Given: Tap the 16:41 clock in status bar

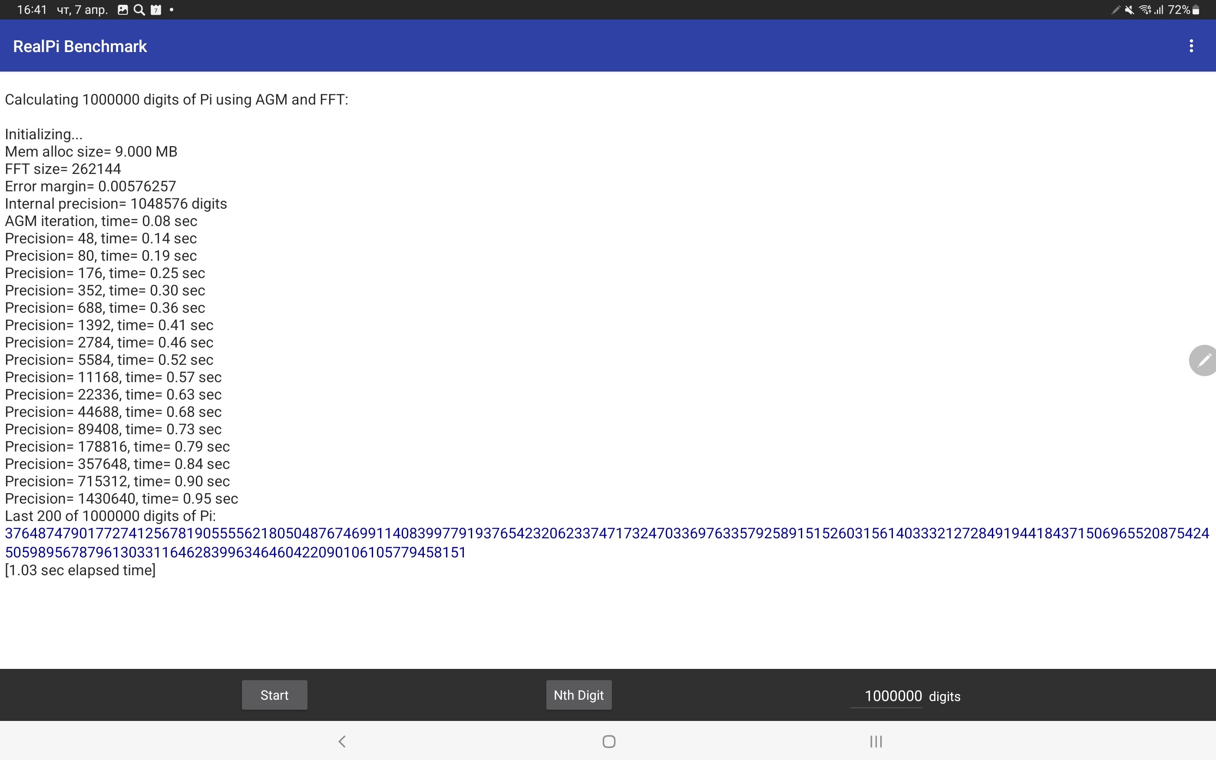Looking at the screenshot, I should [32, 10].
